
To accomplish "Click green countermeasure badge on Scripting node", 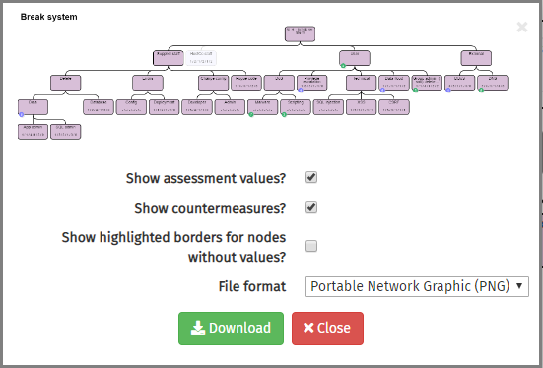I will (x=284, y=114).
